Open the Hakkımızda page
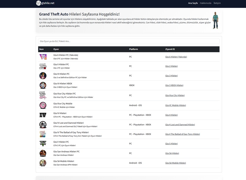 pos(205,3)
